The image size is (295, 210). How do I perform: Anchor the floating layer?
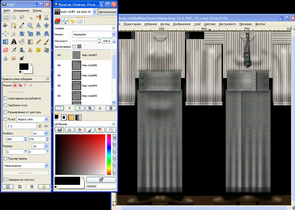click(100, 108)
